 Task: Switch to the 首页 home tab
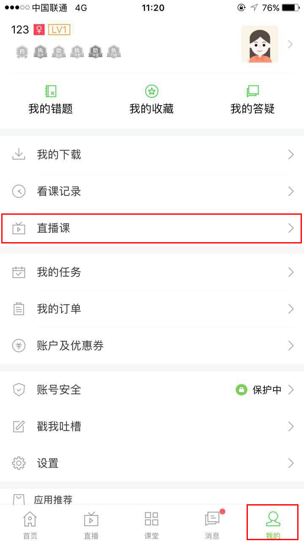coord(30,524)
